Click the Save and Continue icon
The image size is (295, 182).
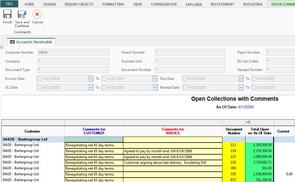[x=22, y=14]
